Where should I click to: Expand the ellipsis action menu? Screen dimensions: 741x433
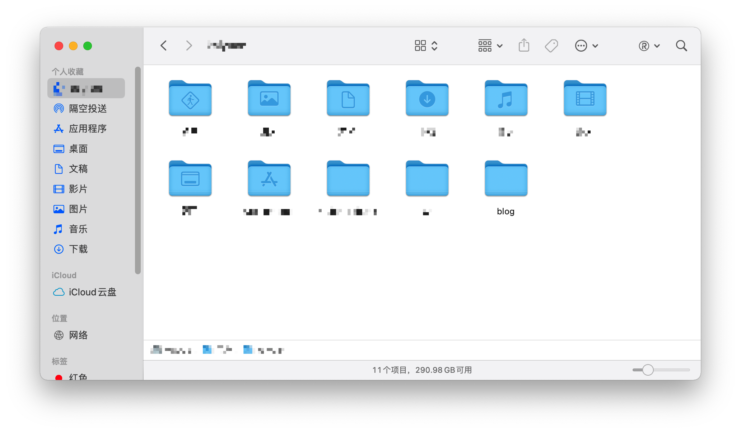(x=586, y=46)
